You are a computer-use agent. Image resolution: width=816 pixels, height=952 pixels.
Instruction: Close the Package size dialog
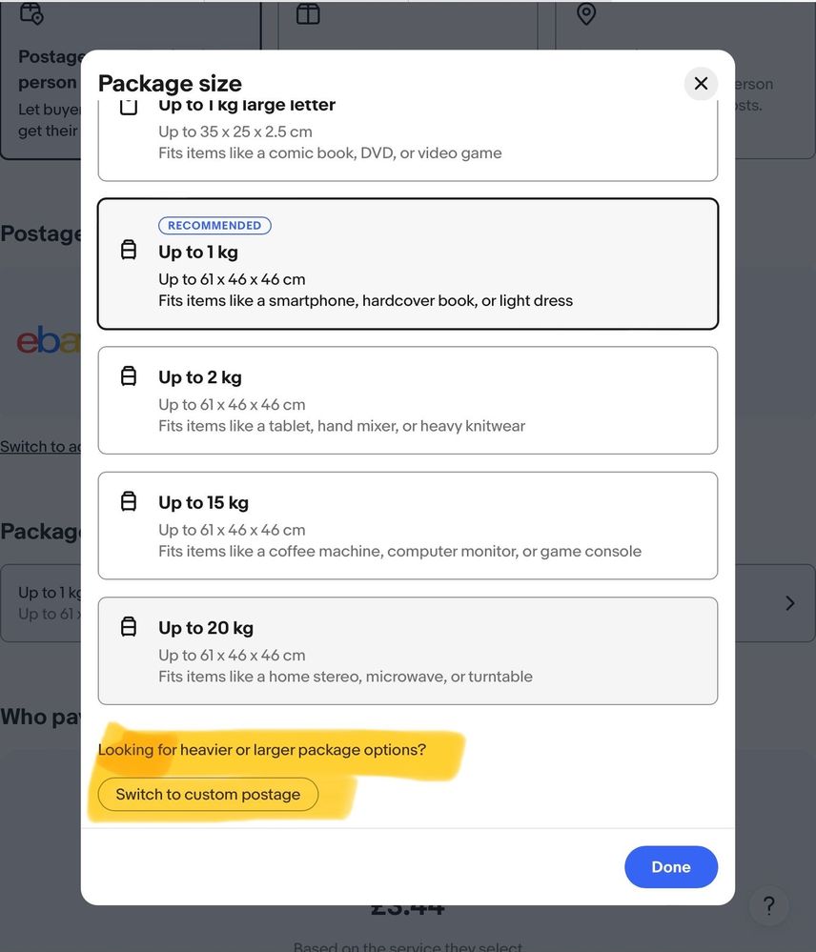click(701, 84)
